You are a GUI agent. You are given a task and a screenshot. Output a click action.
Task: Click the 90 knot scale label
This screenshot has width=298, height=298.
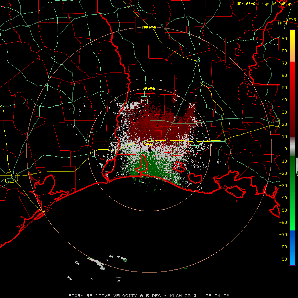point(284,39)
